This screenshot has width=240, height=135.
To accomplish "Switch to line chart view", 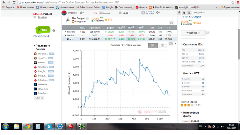I will [x=153, y=46].
